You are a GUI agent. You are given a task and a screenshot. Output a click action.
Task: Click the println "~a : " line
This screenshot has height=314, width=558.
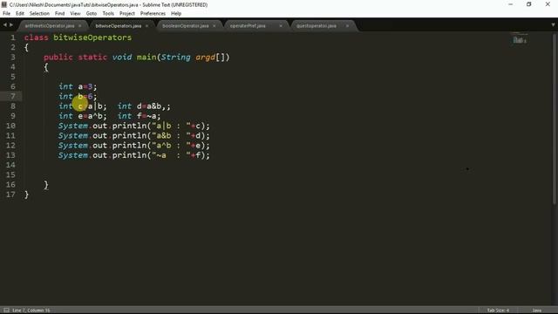pos(134,155)
